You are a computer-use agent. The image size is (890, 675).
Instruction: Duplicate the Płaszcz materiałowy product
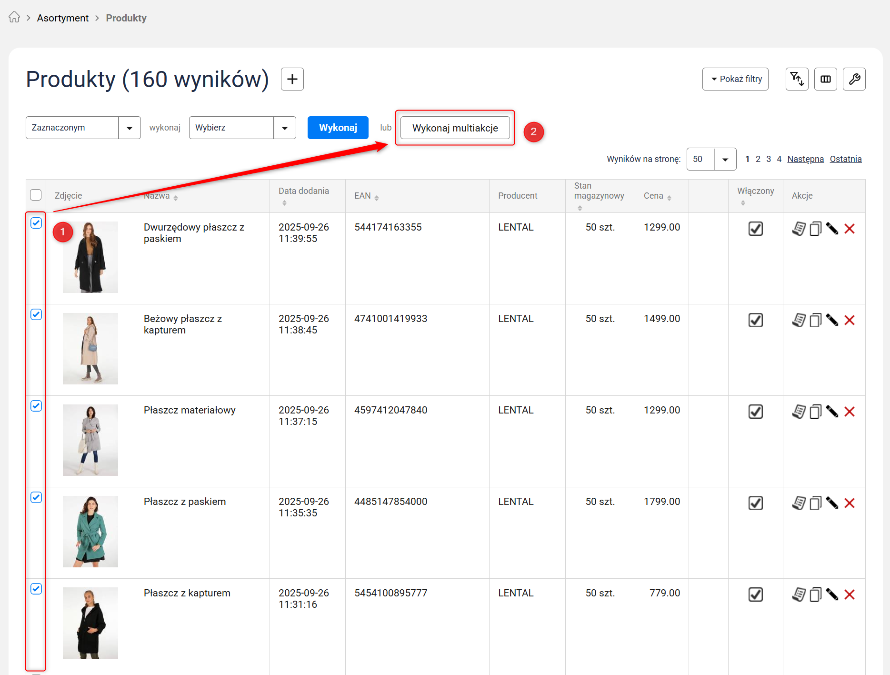point(815,412)
